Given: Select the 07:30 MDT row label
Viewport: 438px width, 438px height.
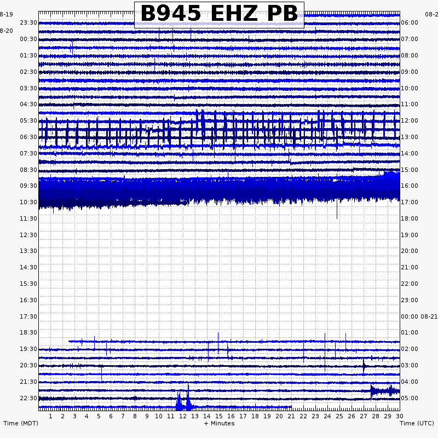Looking at the screenshot, I should click(x=28, y=154).
